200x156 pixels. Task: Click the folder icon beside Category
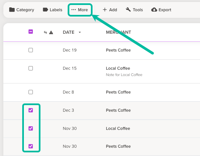pos(12,10)
